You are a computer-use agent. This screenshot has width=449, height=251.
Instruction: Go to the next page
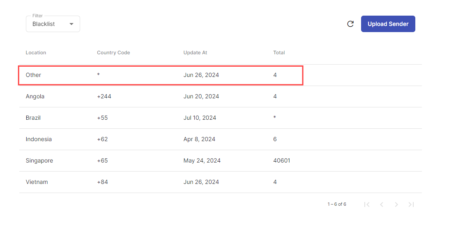coord(396,205)
